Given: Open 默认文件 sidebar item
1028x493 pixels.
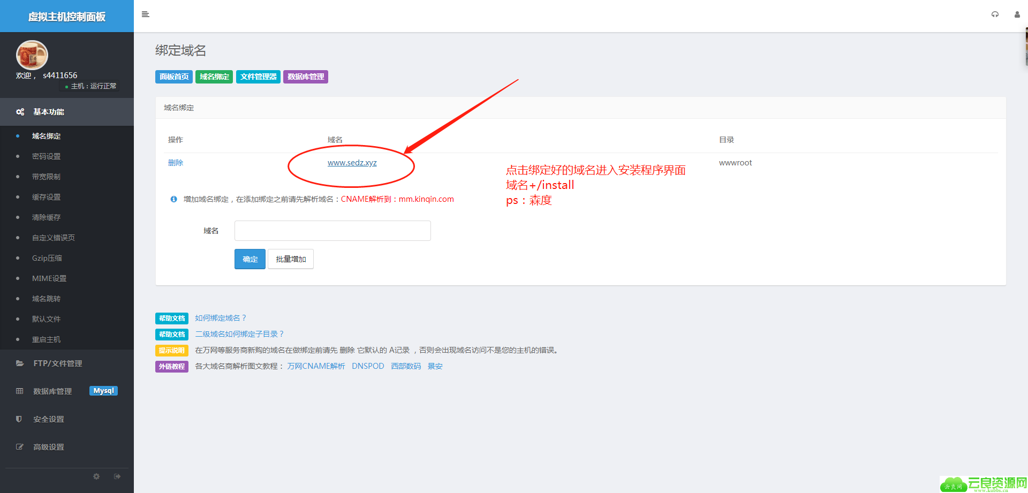Looking at the screenshot, I should [46, 319].
